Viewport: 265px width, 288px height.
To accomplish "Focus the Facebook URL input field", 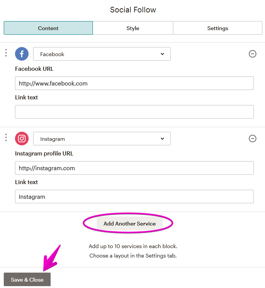I will 134,83.
